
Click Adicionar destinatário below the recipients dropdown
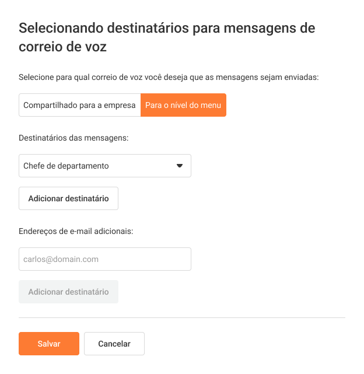(68, 198)
